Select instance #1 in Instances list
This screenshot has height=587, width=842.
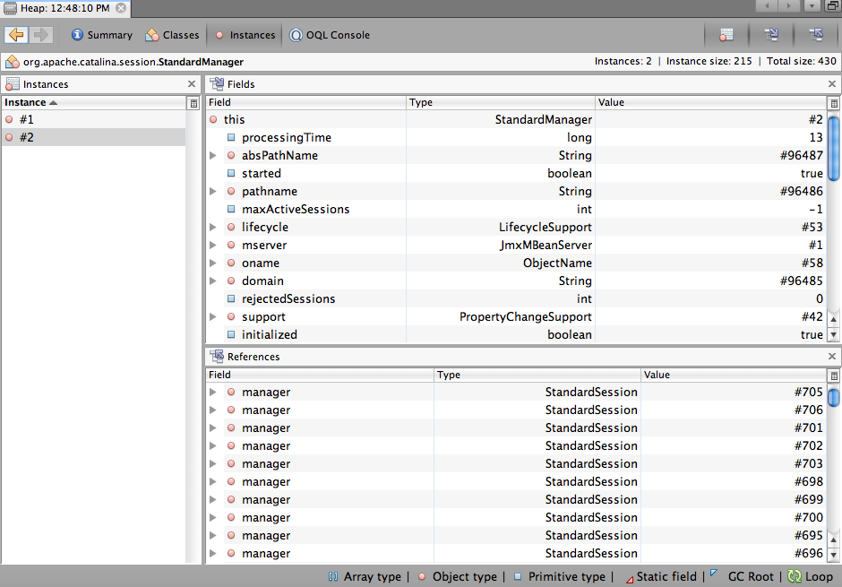point(27,119)
